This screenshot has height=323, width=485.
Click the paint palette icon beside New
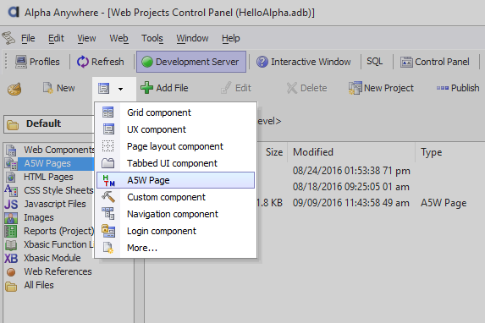[14, 89]
